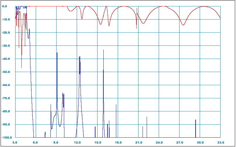Select the red trace dip near 21.7

[143, 23]
